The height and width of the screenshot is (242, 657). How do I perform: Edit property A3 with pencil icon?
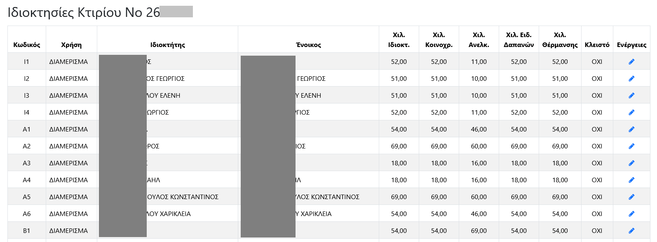[631, 163]
